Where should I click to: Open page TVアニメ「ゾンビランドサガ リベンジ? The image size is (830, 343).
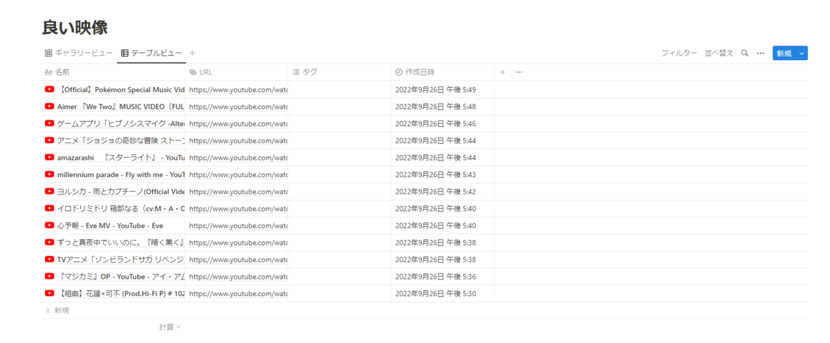[121, 259]
